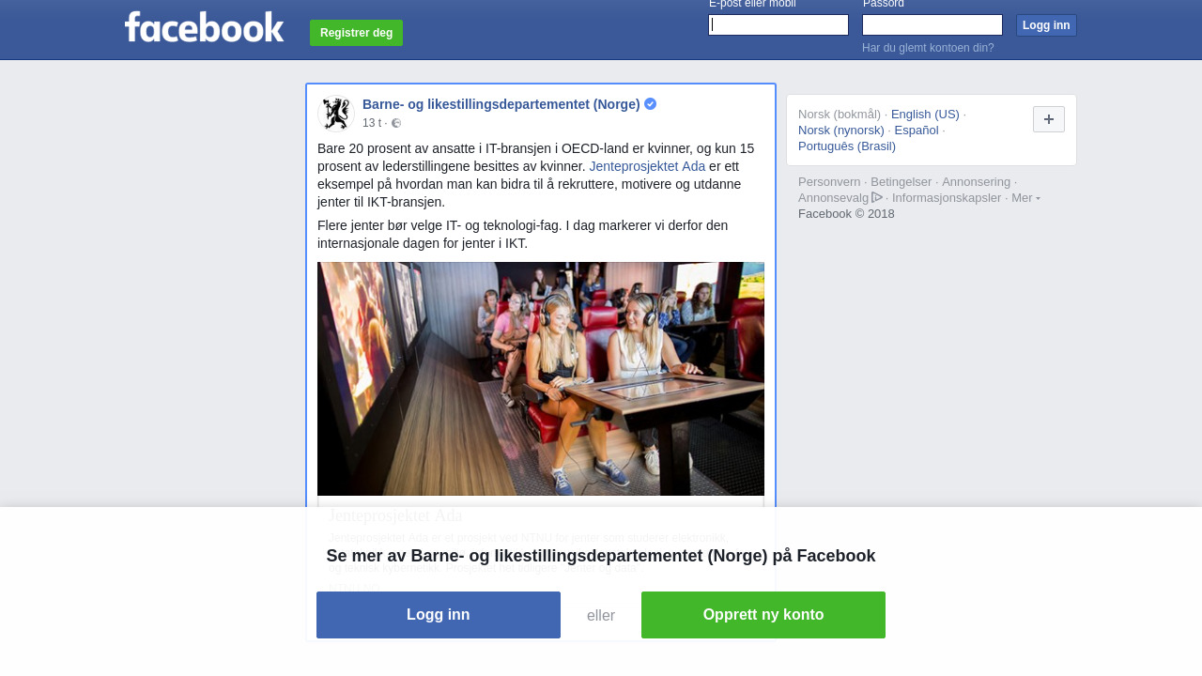Click the Registrer deg button

coord(356,33)
